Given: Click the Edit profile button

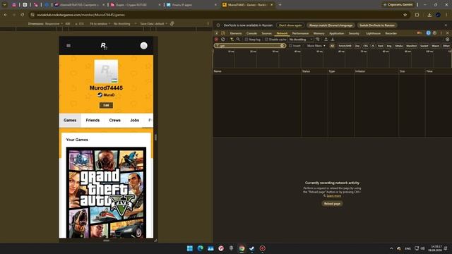Looking at the screenshot, I should click(106, 105).
